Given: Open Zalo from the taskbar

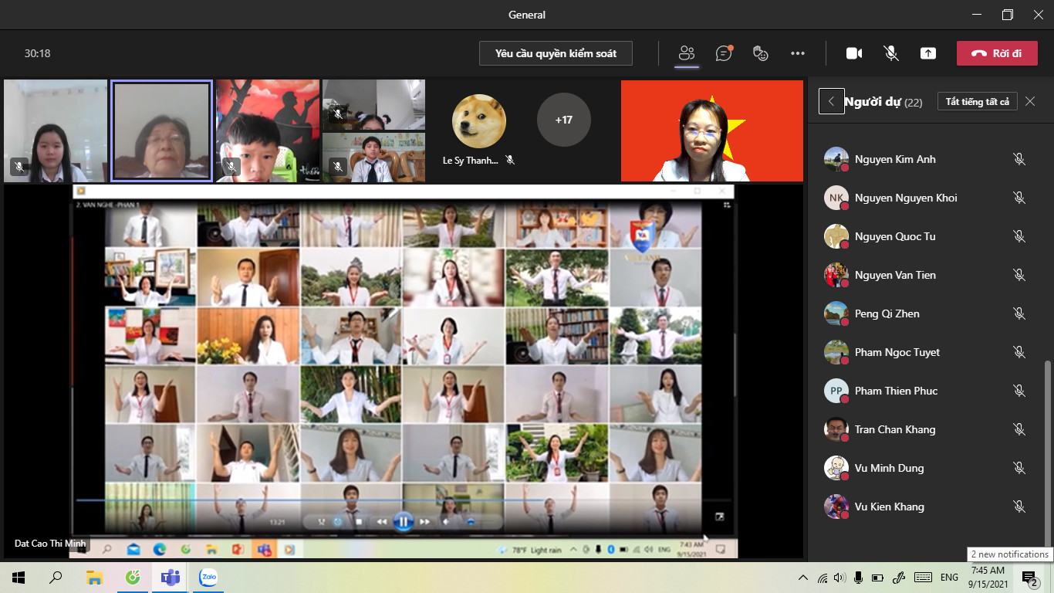Looking at the screenshot, I should point(208,577).
